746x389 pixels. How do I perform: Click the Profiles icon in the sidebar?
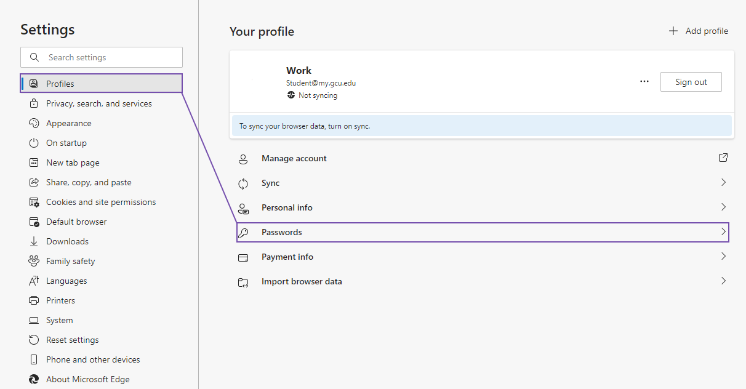coord(34,84)
